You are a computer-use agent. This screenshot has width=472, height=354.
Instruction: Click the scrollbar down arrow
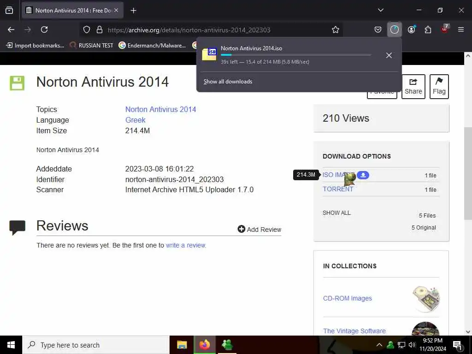467,332
